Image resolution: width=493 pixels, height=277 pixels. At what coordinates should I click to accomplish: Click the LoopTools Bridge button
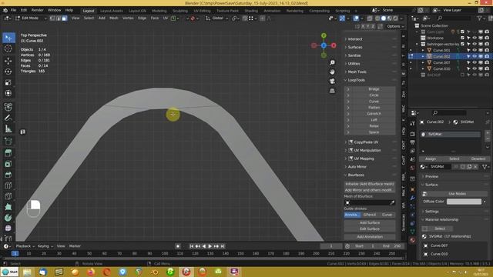coord(374,89)
